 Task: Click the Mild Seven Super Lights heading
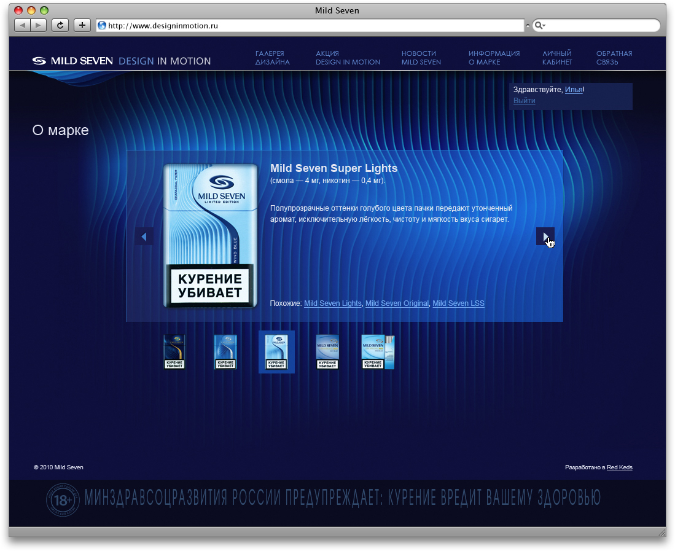[x=334, y=168]
